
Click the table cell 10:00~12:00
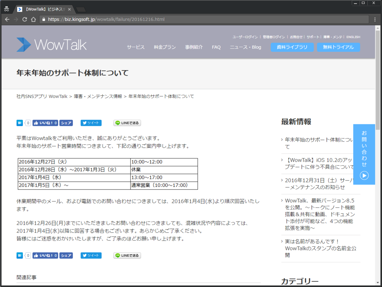click(x=164, y=162)
